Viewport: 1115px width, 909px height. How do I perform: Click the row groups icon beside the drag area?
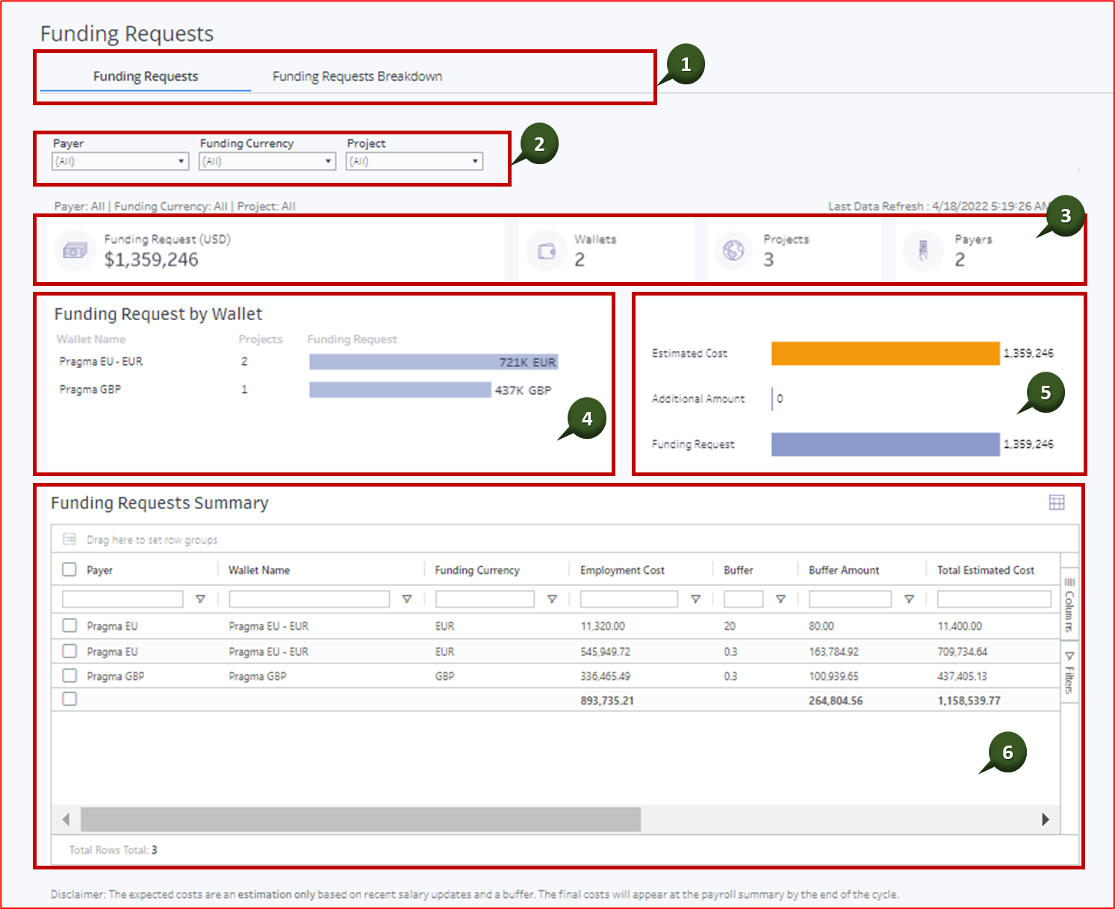[x=69, y=539]
